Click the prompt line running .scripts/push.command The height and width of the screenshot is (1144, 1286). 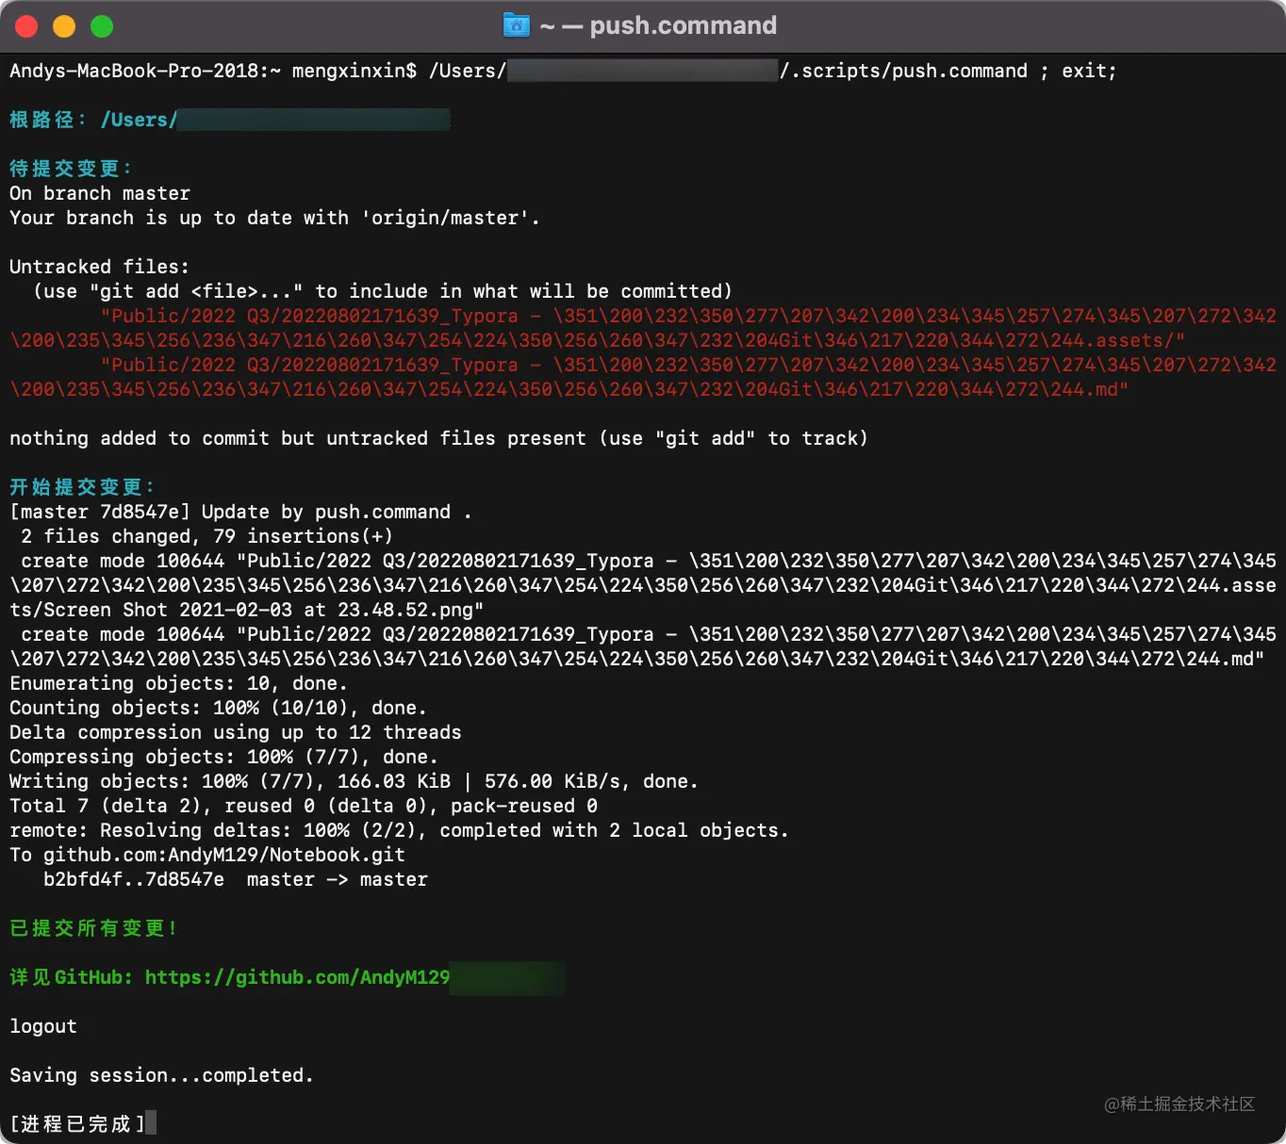coord(563,71)
